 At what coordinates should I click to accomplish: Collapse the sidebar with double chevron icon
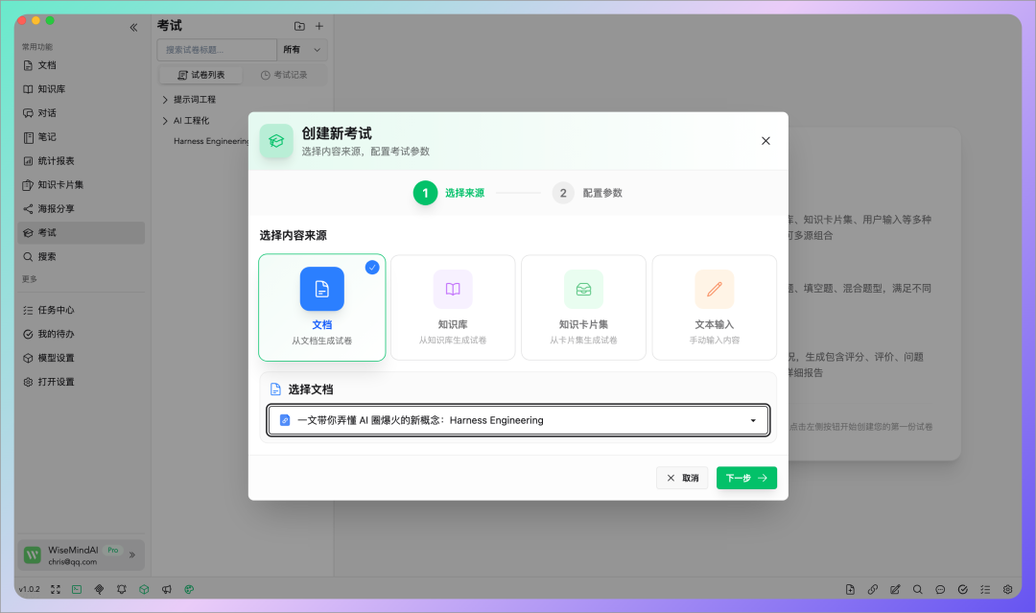pyautogui.click(x=133, y=27)
